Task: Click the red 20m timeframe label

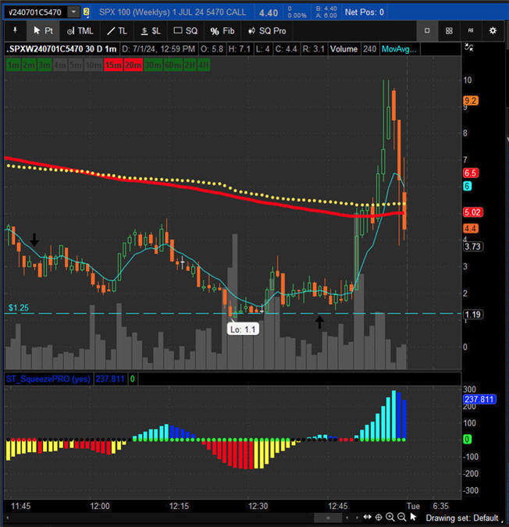Action: point(133,66)
